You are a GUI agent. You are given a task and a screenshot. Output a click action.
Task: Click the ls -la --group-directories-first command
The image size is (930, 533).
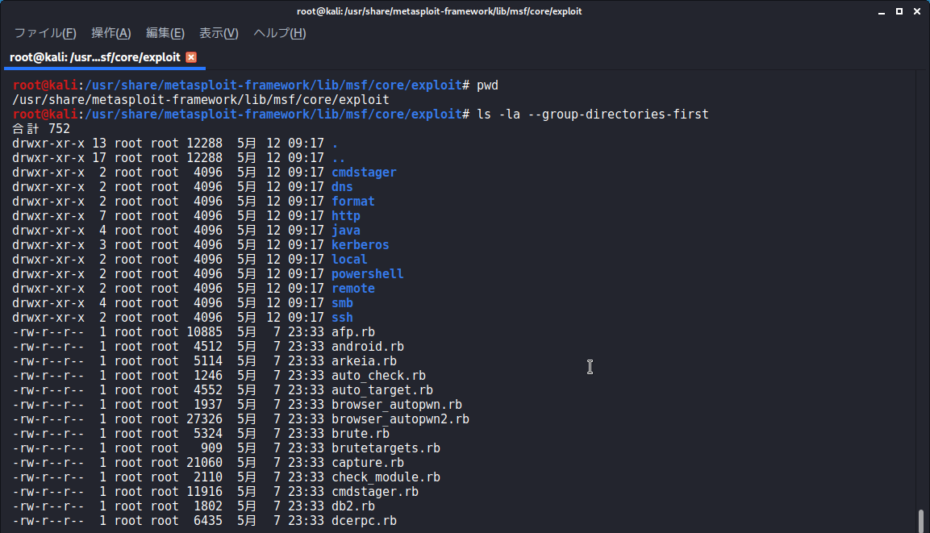pos(593,115)
